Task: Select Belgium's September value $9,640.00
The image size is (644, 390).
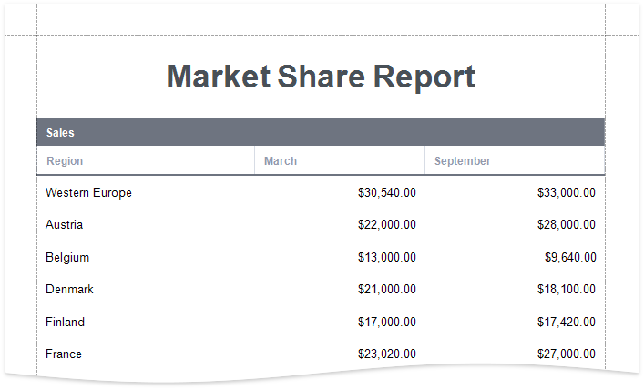Action: click(570, 258)
